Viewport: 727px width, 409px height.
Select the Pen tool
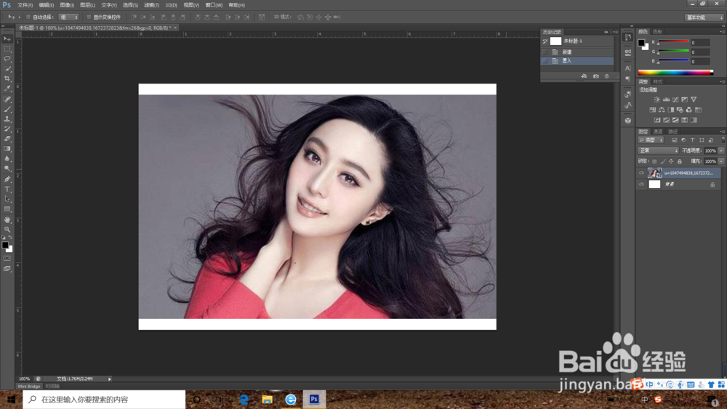pos(7,179)
